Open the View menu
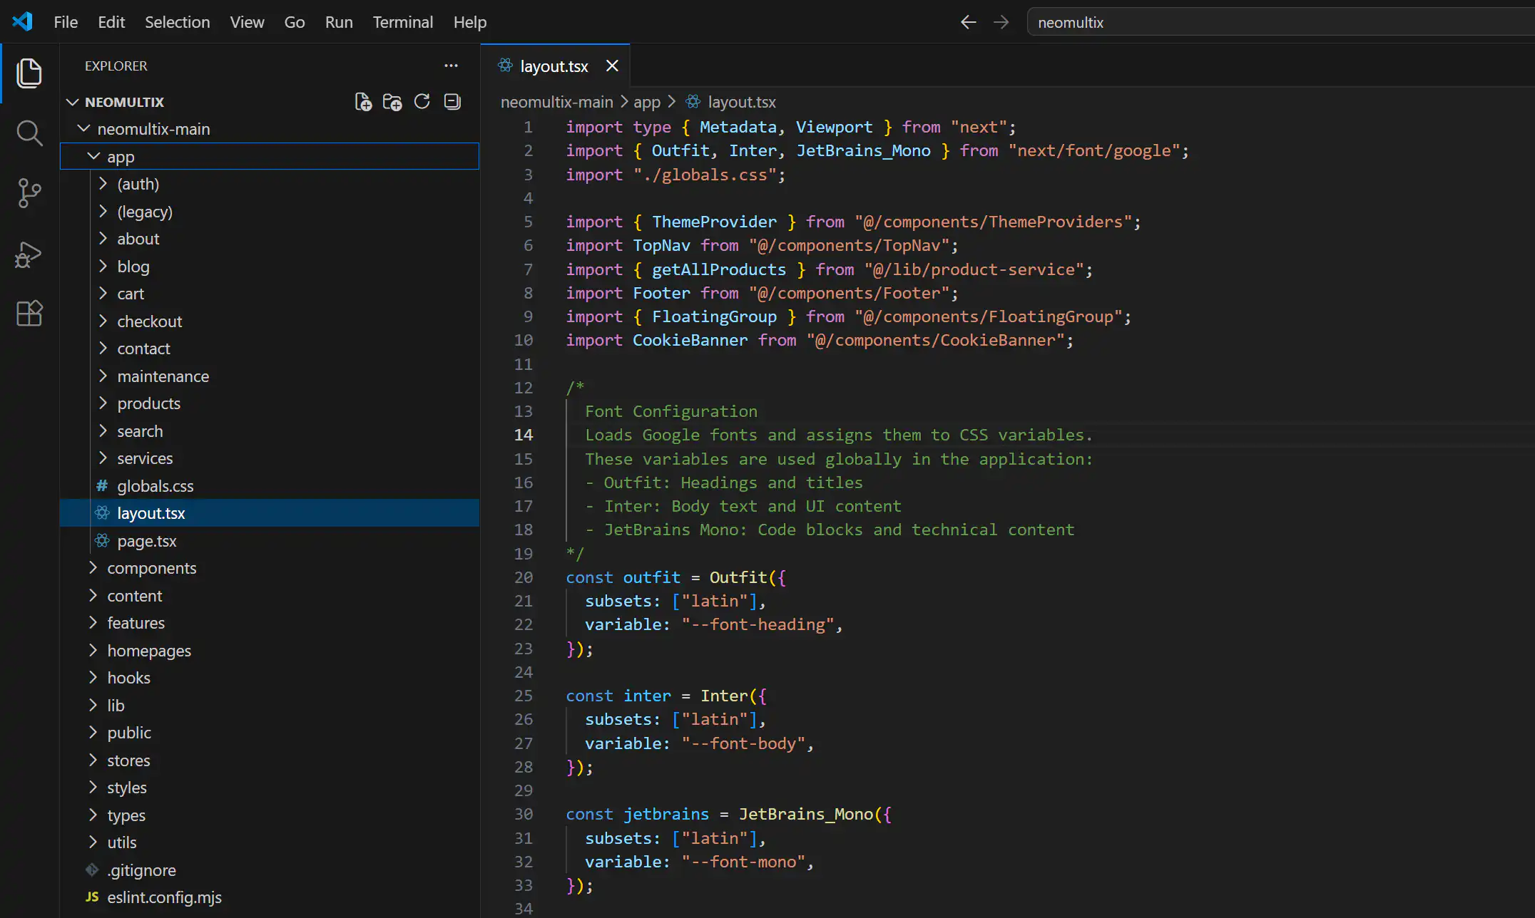Viewport: 1535px width, 918px height. (x=247, y=22)
